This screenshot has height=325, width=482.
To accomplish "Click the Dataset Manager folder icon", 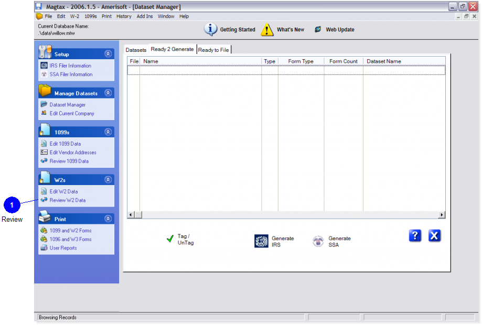I will coord(44,104).
